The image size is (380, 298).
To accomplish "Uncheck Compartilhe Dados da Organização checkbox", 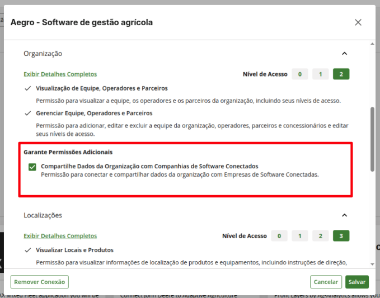I will point(32,167).
